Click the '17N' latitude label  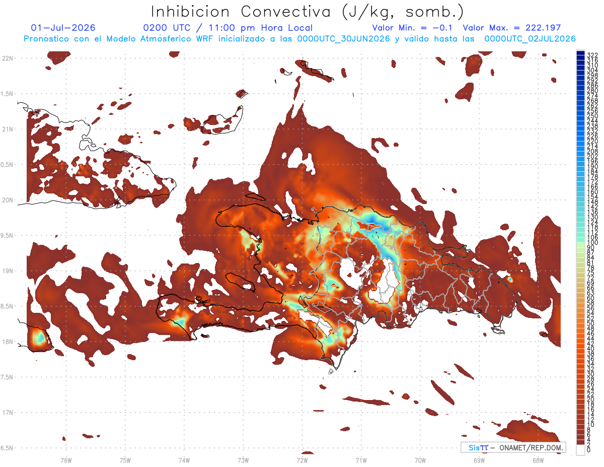click(9, 413)
